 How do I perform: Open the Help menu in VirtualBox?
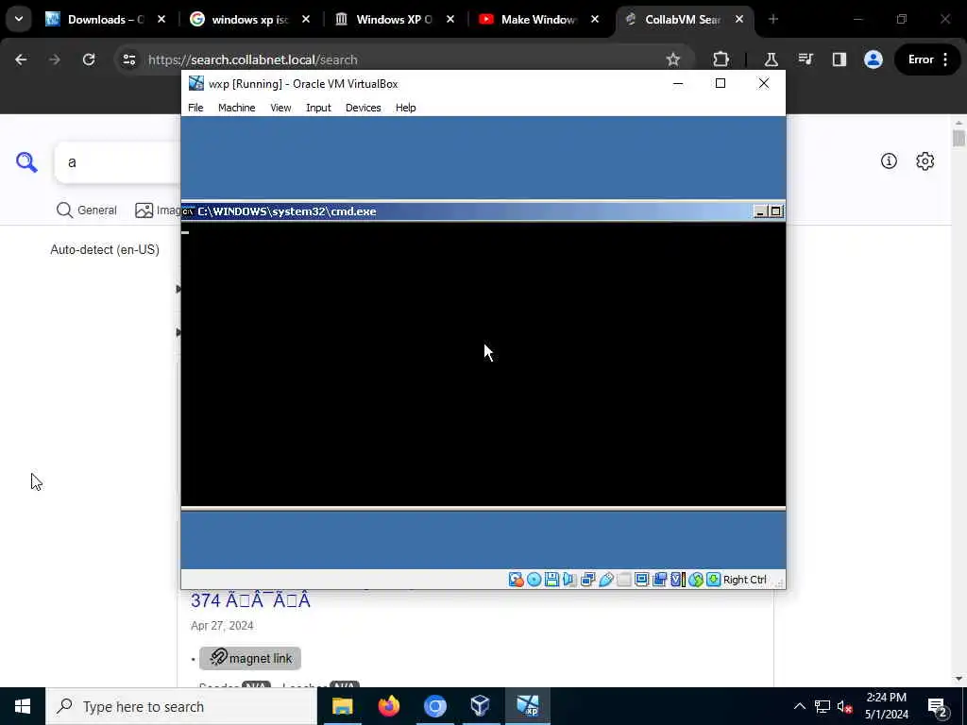(406, 108)
